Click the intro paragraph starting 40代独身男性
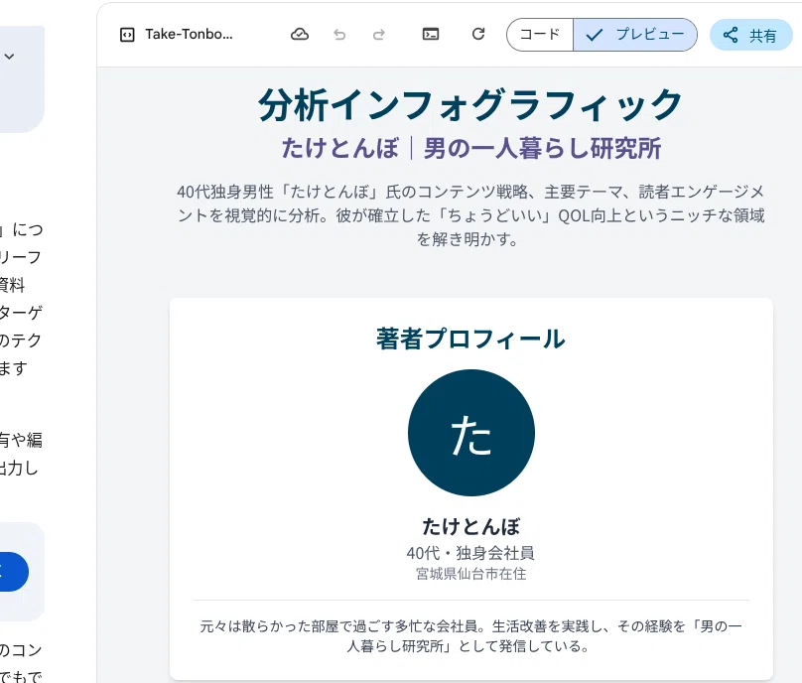 pyautogui.click(x=470, y=215)
